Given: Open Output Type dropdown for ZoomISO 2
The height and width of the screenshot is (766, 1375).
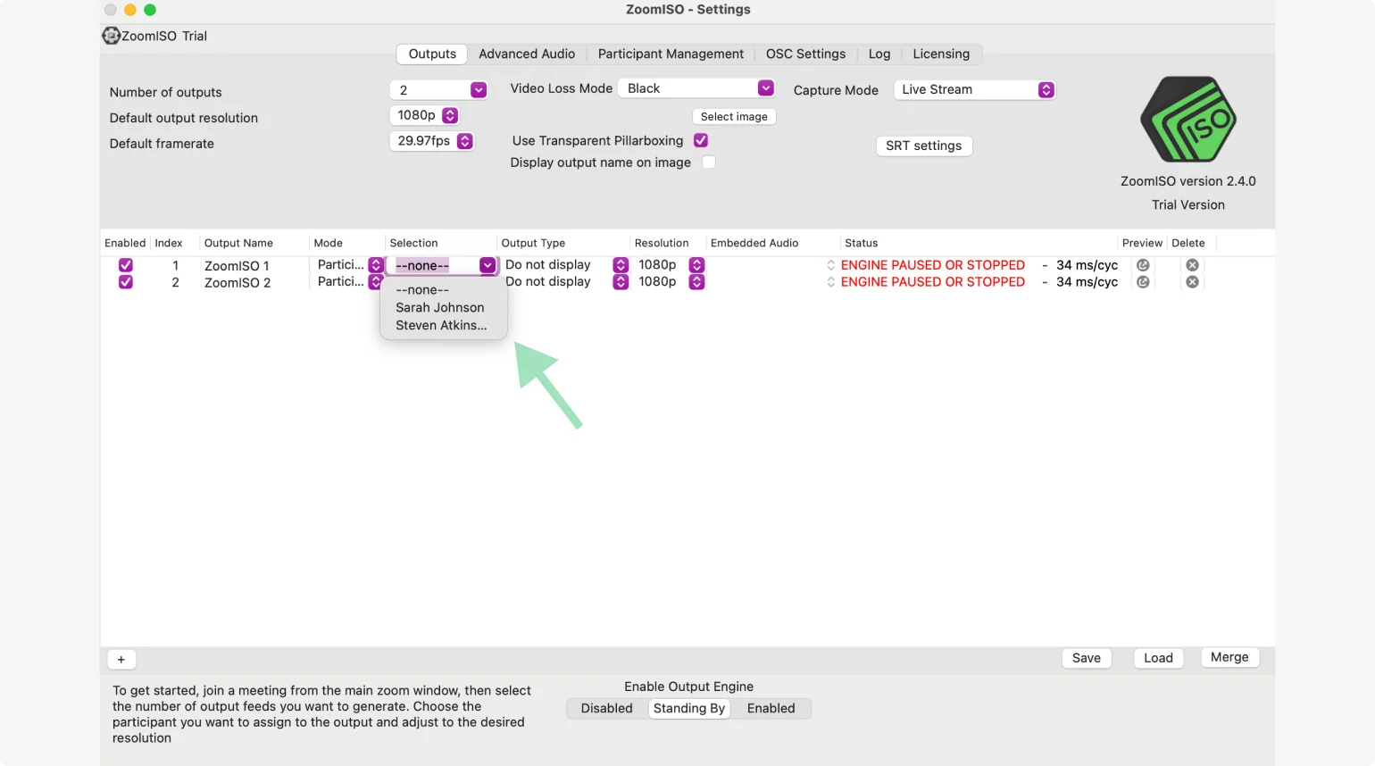Looking at the screenshot, I should point(566,282).
